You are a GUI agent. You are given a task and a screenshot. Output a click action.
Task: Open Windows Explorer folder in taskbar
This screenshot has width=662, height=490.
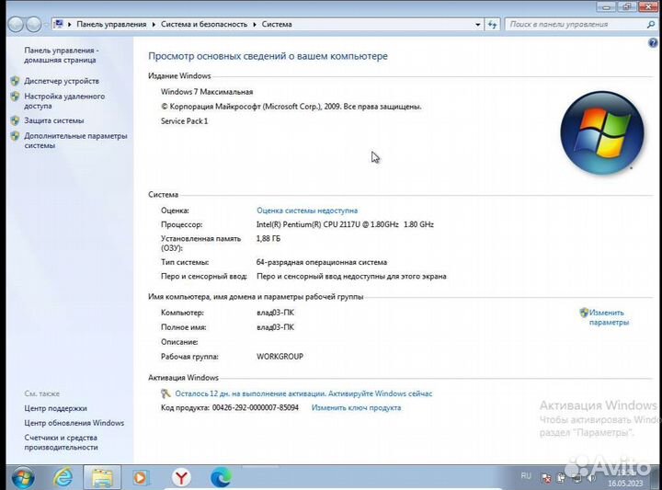click(x=102, y=478)
